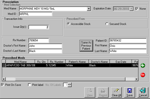The width and height of the screenshot is (150, 99).
Task: Click the Cancel exit door icon
Action: pyautogui.click(x=143, y=91)
